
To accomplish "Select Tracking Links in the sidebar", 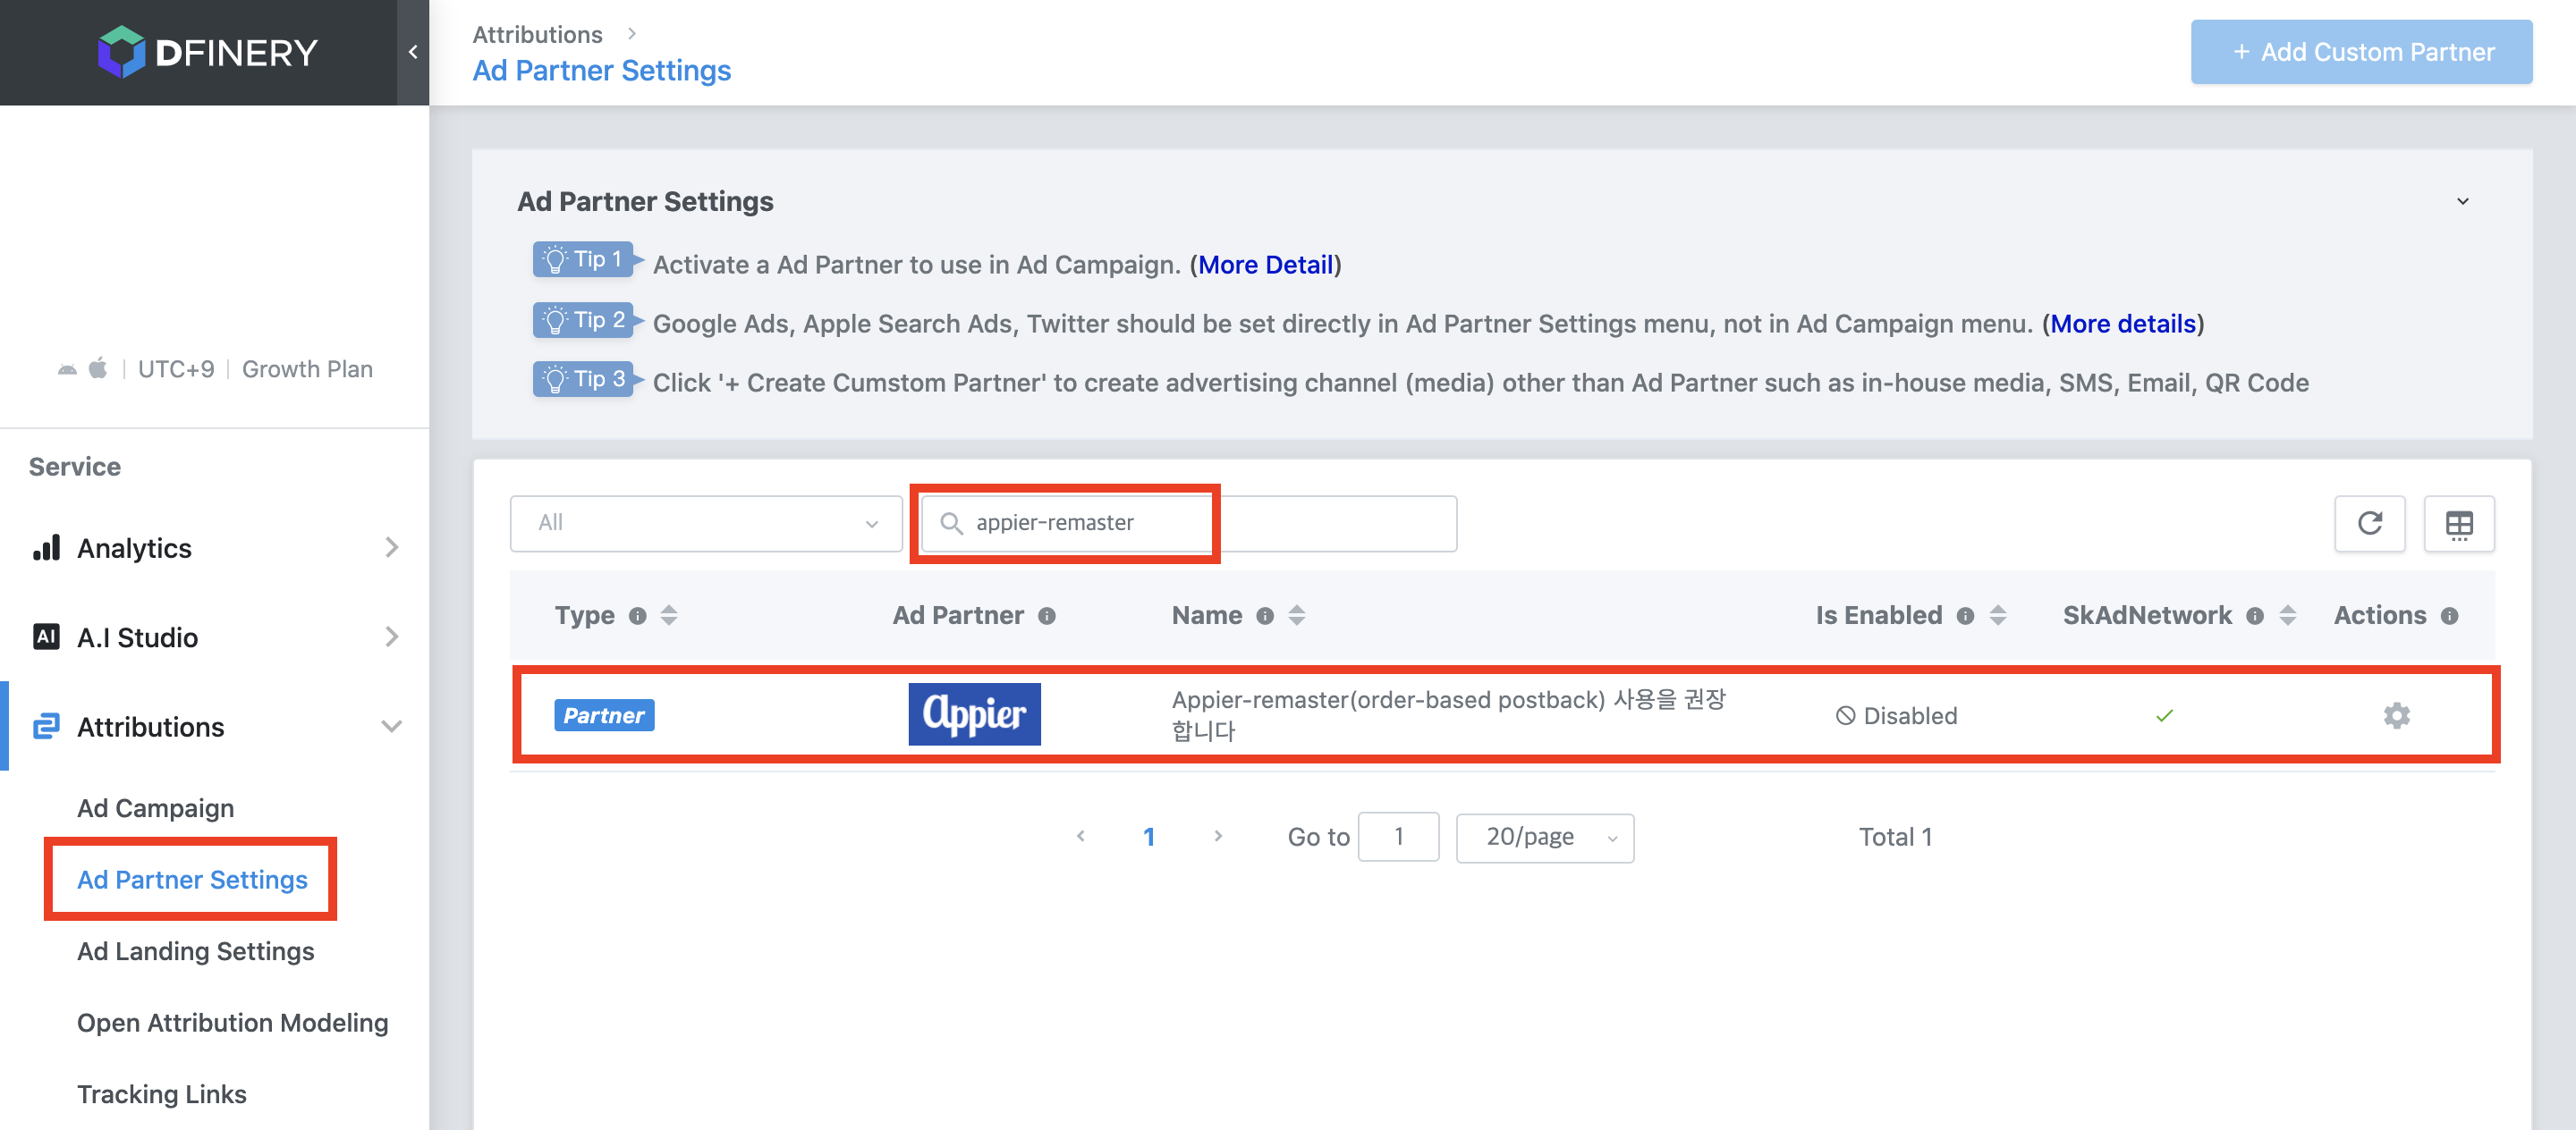I will coord(162,1093).
